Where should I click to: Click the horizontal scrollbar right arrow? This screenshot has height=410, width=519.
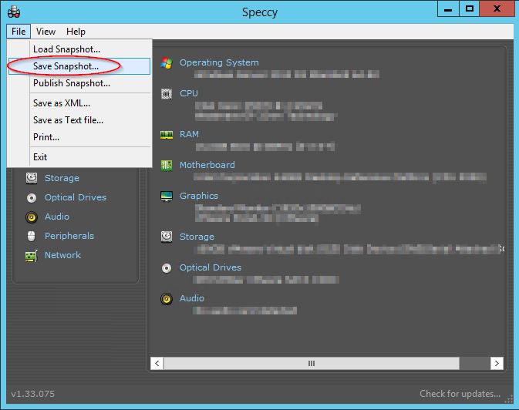(x=497, y=363)
